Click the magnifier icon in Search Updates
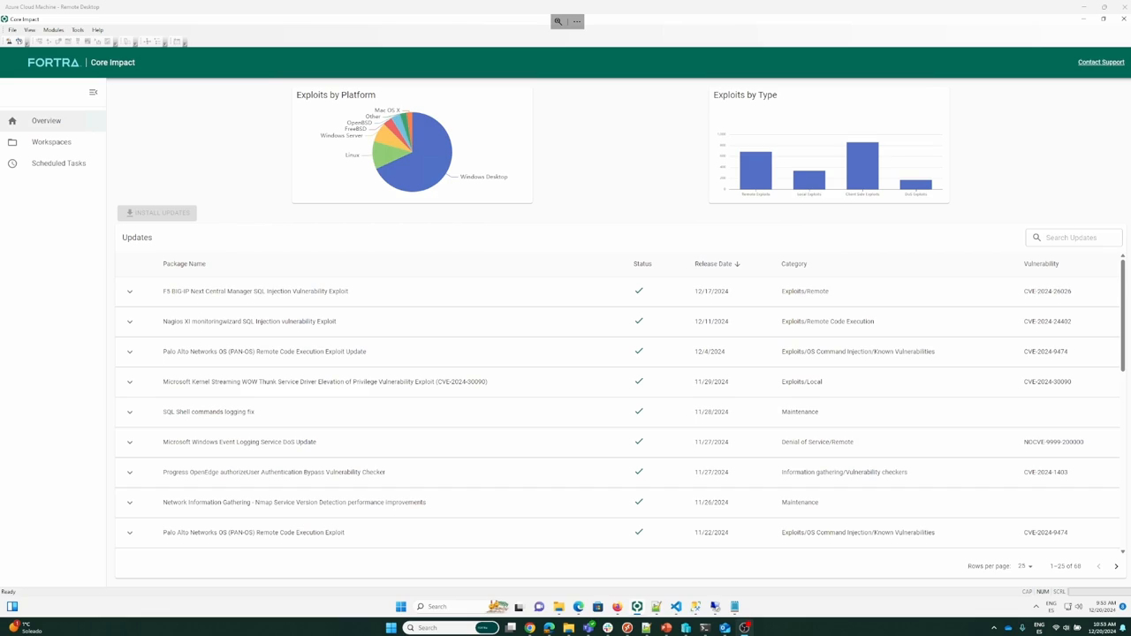The width and height of the screenshot is (1131, 636). point(1037,238)
